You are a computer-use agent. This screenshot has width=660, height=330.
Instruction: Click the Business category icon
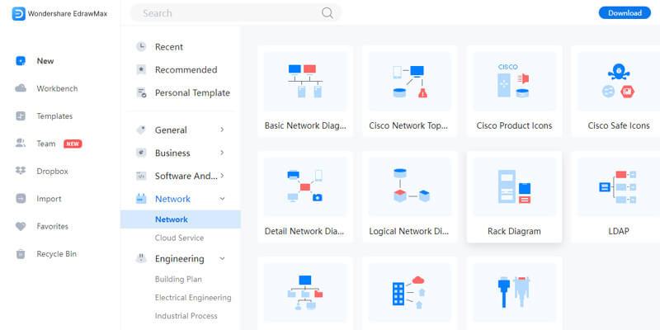[x=141, y=153]
